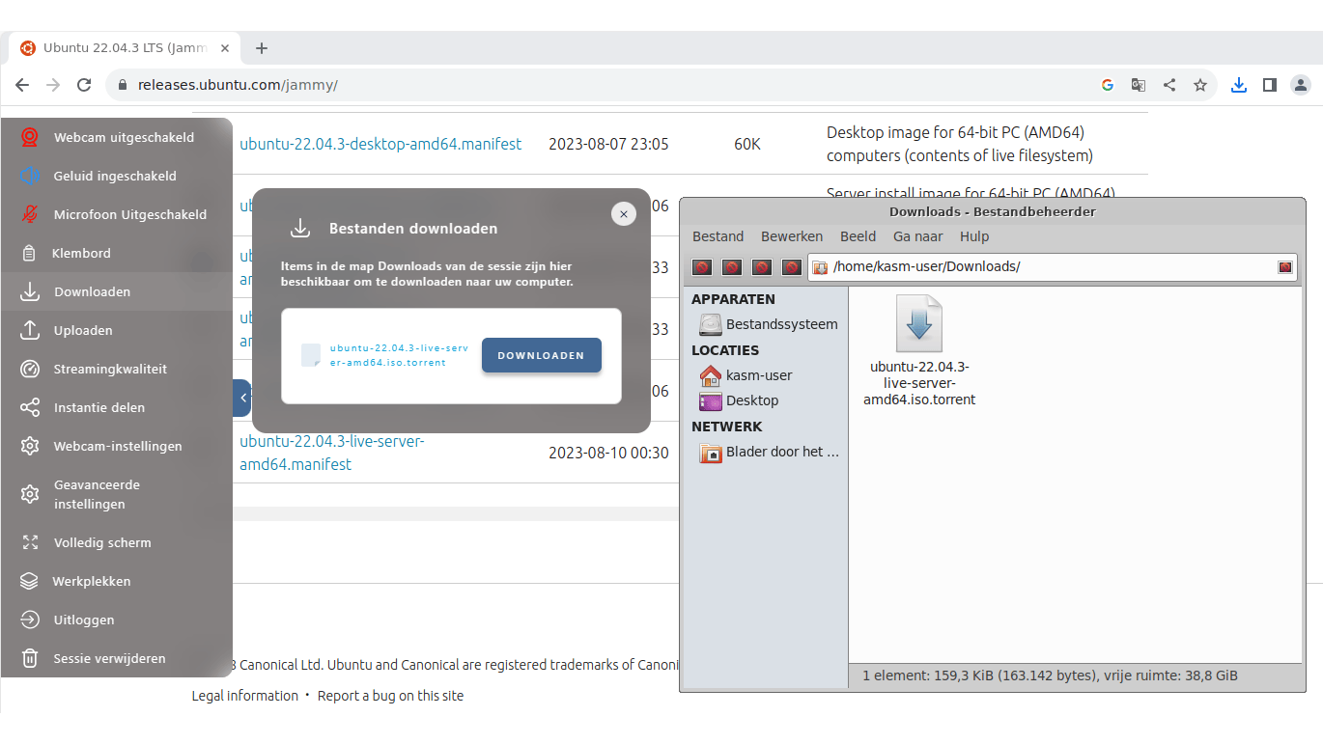Click the Google icon in address bar
This screenshot has width=1323, height=744.
(1108, 85)
